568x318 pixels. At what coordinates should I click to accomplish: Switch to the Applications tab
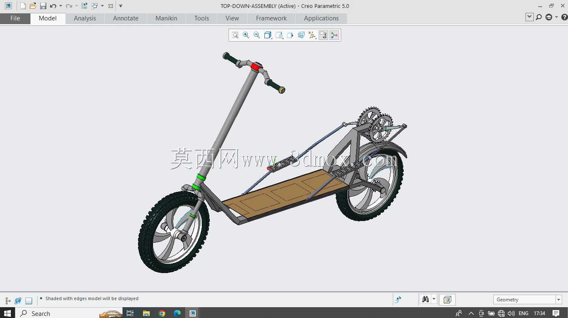click(x=321, y=18)
